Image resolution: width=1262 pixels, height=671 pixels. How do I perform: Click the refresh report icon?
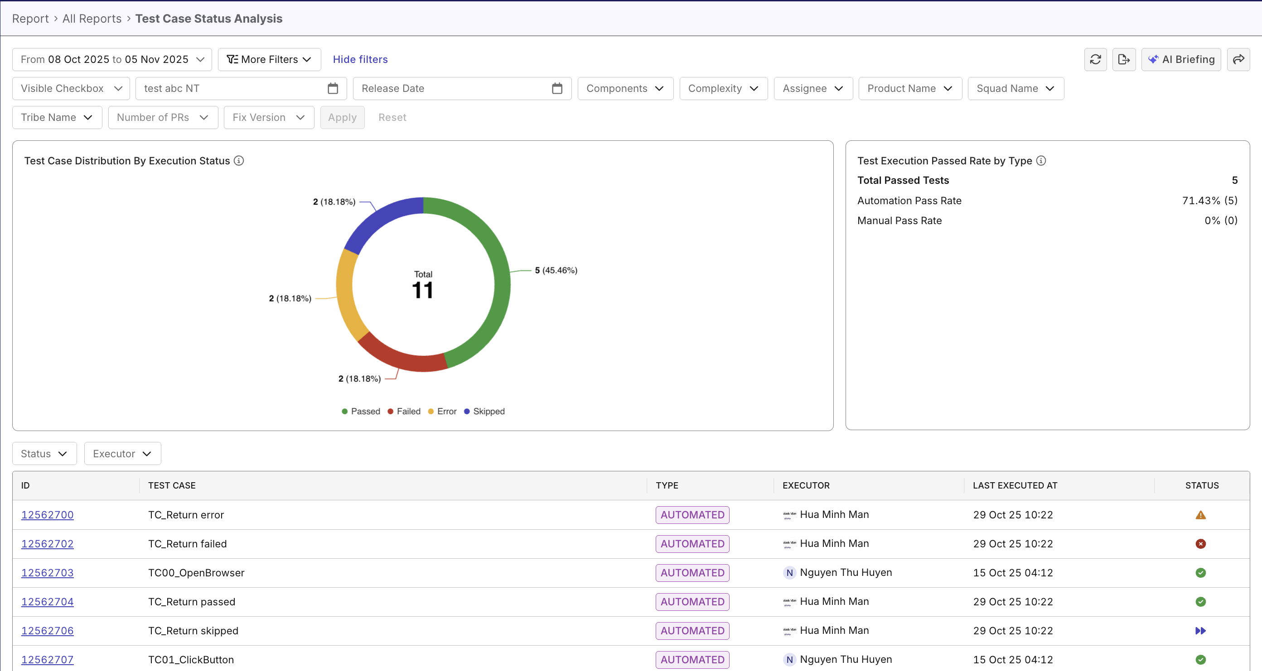1095,59
